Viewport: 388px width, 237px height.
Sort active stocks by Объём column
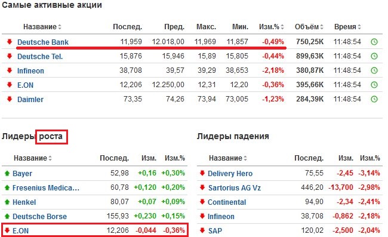(x=309, y=27)
